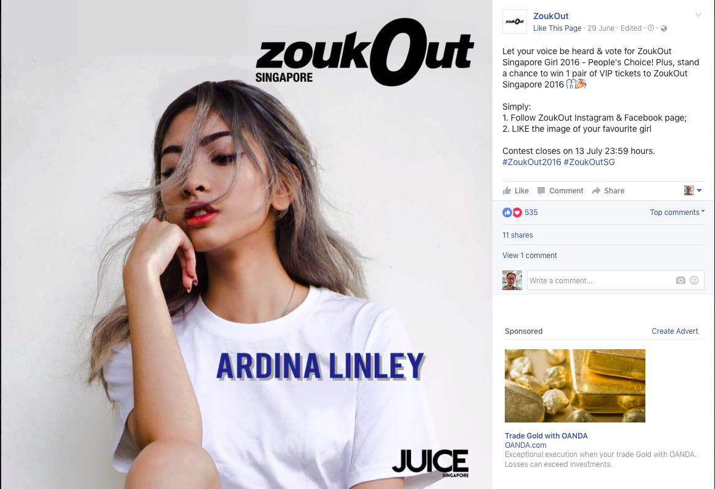The height and width of the screenshot is (489, 715).
Task: Click the Comment speech bubble icon
Action: tap(541, 190)
